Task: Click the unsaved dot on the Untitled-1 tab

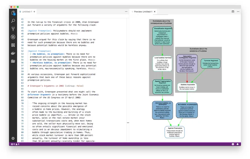Action: coord(34,12)
